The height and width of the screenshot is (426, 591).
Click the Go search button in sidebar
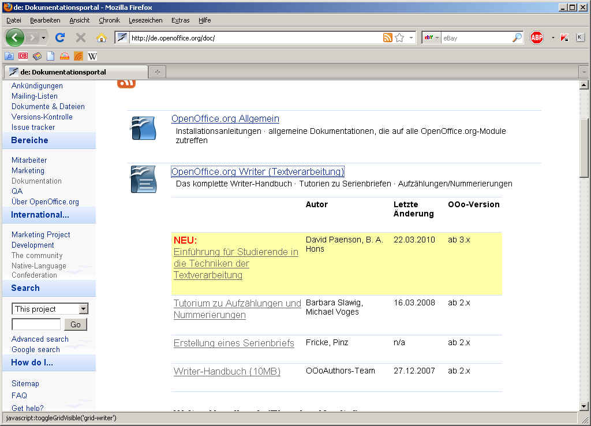pyautogui.click(x=76, y=324)
